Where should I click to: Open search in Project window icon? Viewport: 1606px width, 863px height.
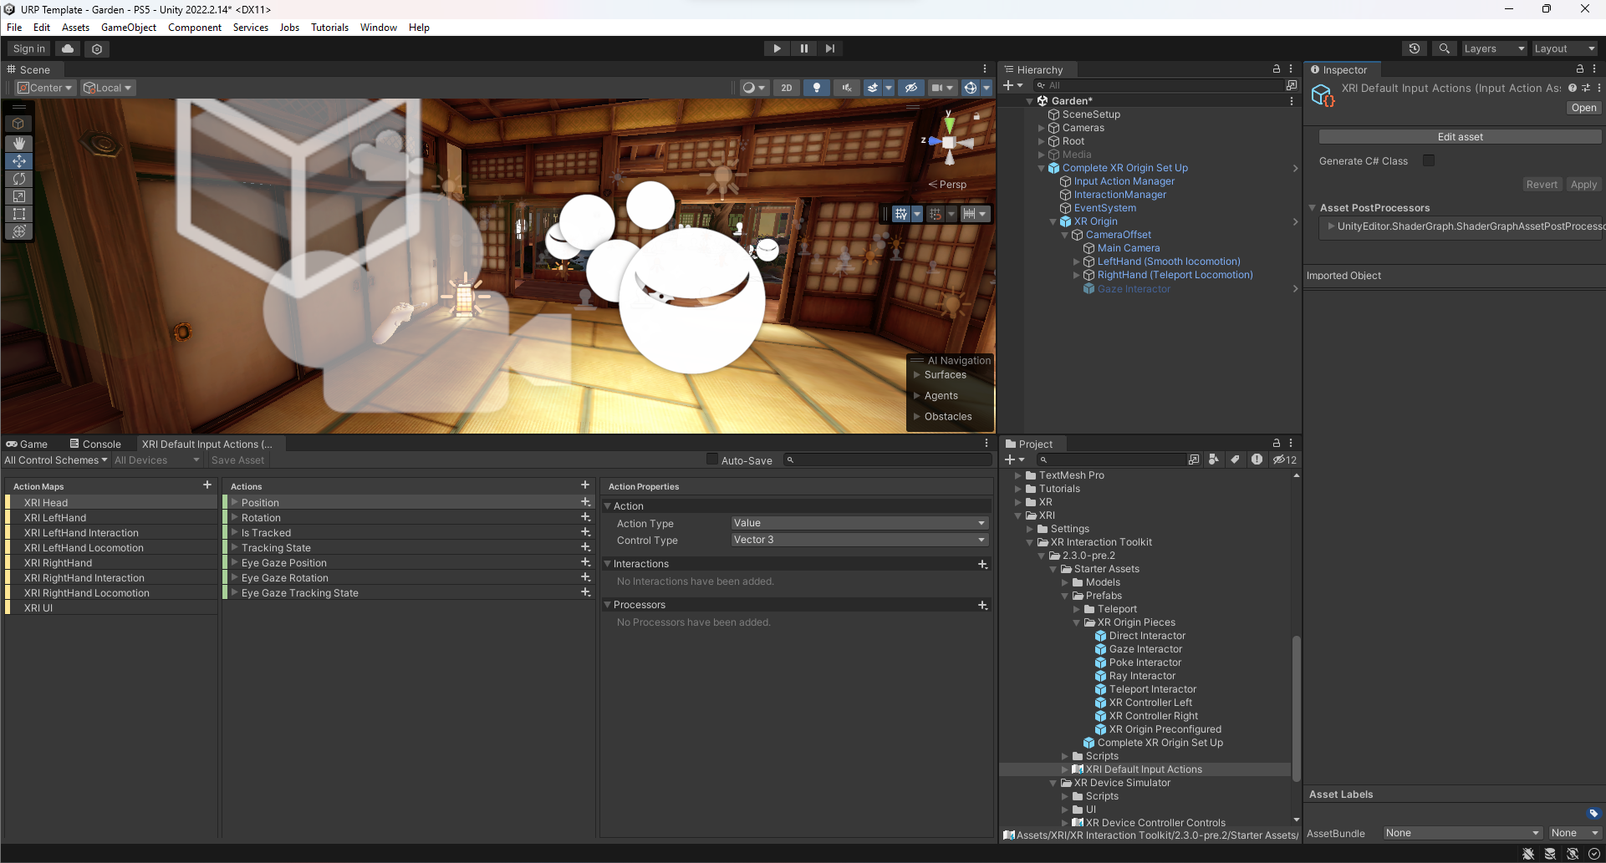(x=1193, y=459)
